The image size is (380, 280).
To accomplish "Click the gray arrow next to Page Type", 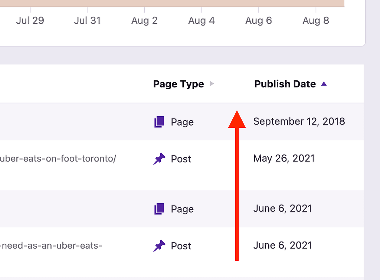I will coord(212,84).
